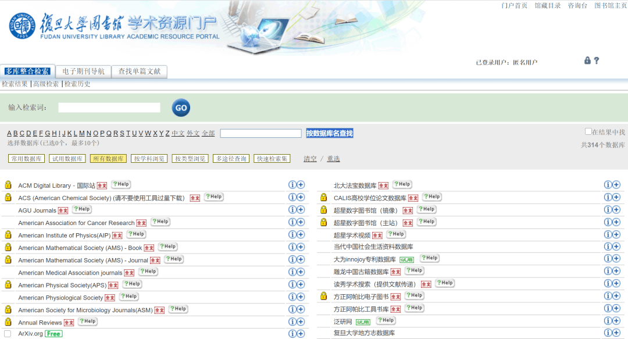Open American Society for Microbiology Journals(ASM) link
The height and width of the screenshot is (339, 628).
tap(85, 310)
